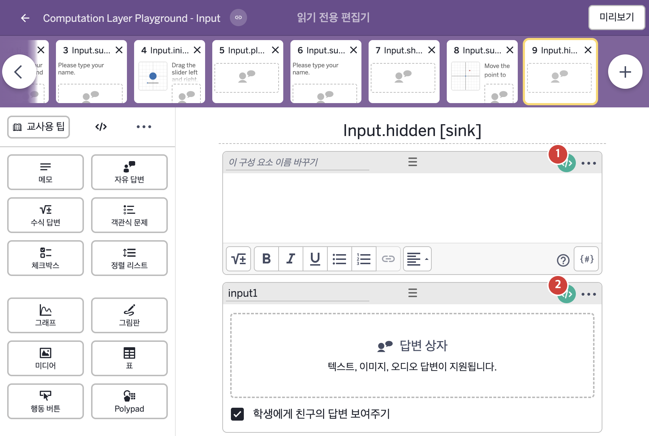This screenshot has width=649, height=436.
Task: Open sidebar three-dot more options
Action: 144,127
